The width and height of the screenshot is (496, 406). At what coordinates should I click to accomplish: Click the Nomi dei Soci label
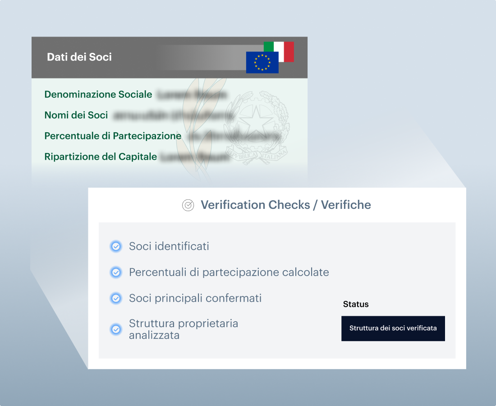76,115
